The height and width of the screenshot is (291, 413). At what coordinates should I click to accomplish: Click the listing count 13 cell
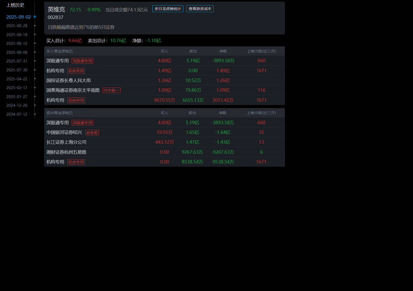coord(261,142)
